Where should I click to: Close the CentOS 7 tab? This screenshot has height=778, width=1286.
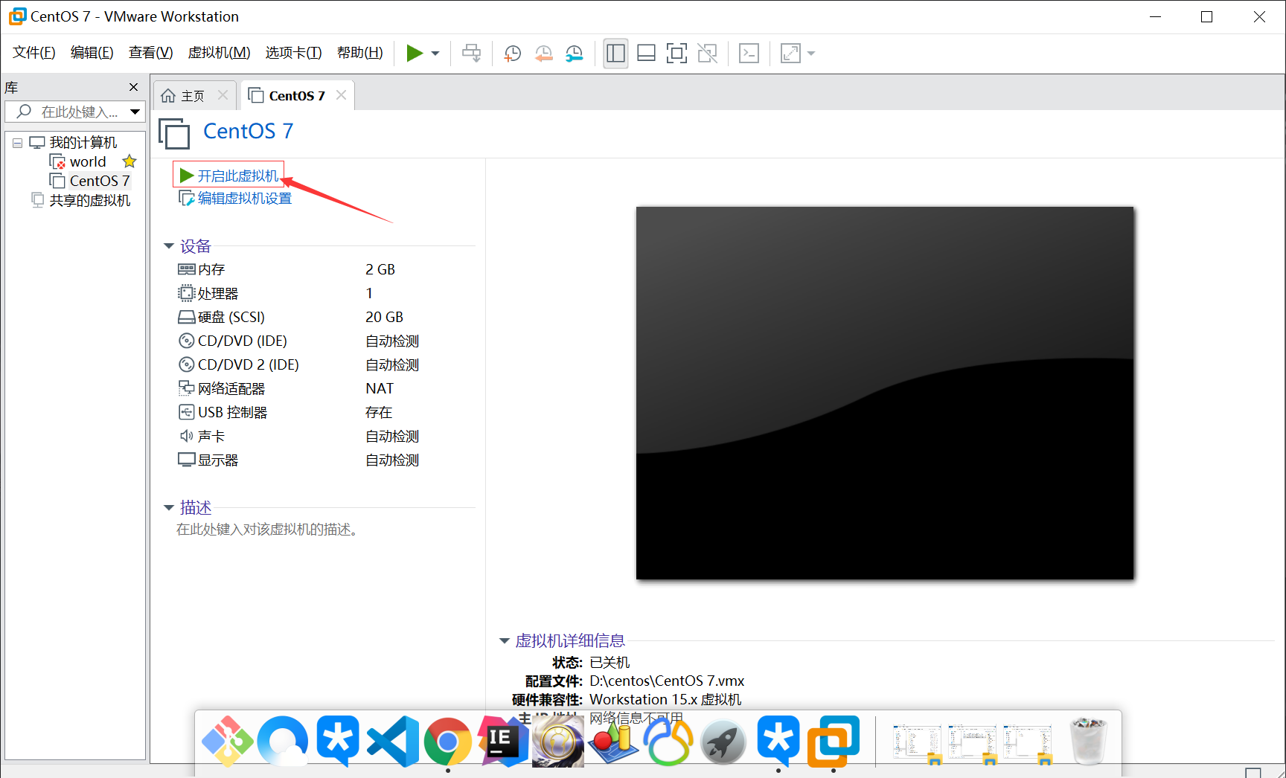(x=341, y=95)
